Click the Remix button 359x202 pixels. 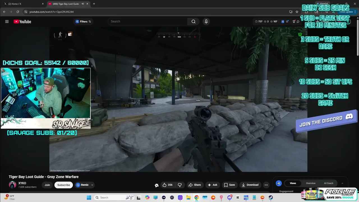pyautogui.click(x=82, y=185)
